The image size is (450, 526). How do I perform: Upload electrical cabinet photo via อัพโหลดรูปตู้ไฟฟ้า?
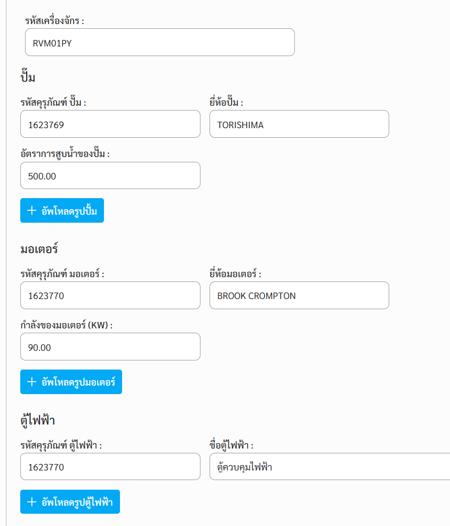(x=70, y=502)
